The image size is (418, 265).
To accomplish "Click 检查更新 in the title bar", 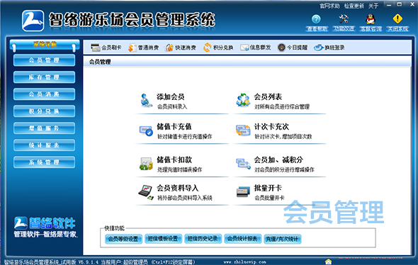I will [354, 6].
